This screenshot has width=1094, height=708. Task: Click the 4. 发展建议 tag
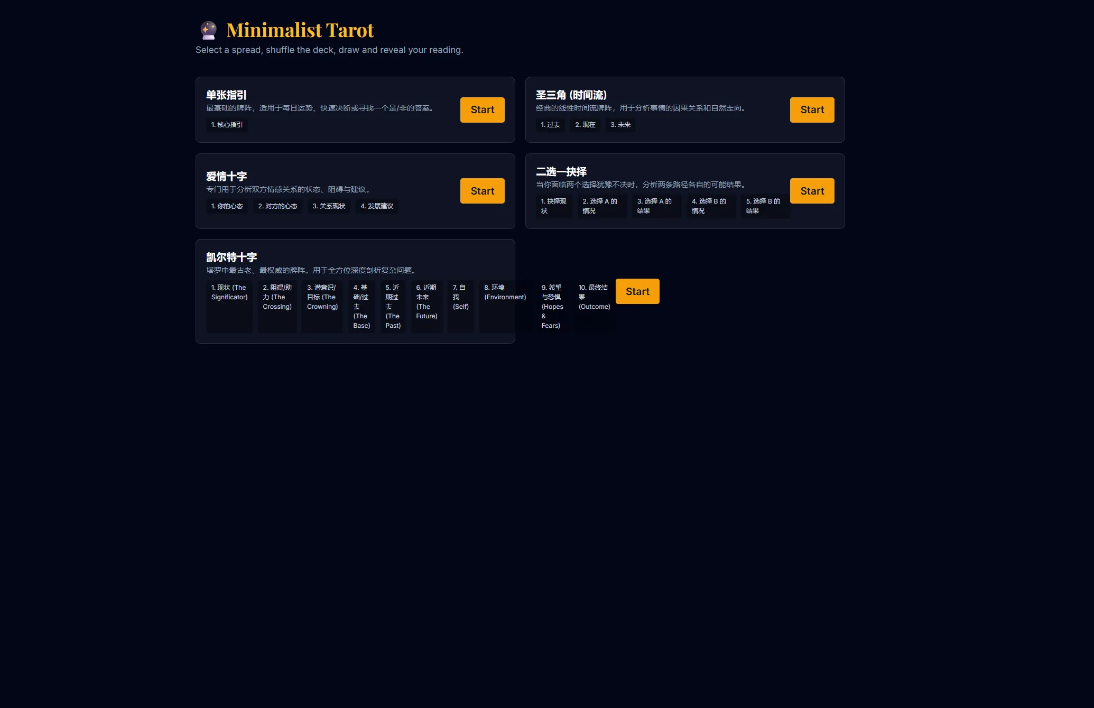[x=377, y=206]
